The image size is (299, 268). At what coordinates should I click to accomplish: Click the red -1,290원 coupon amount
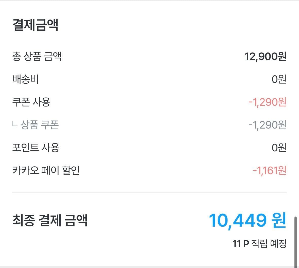coord(267,102)
